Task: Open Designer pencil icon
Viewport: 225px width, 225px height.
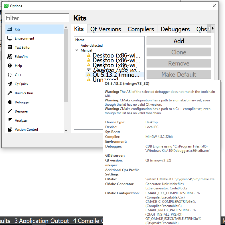Action: point(10,111)
